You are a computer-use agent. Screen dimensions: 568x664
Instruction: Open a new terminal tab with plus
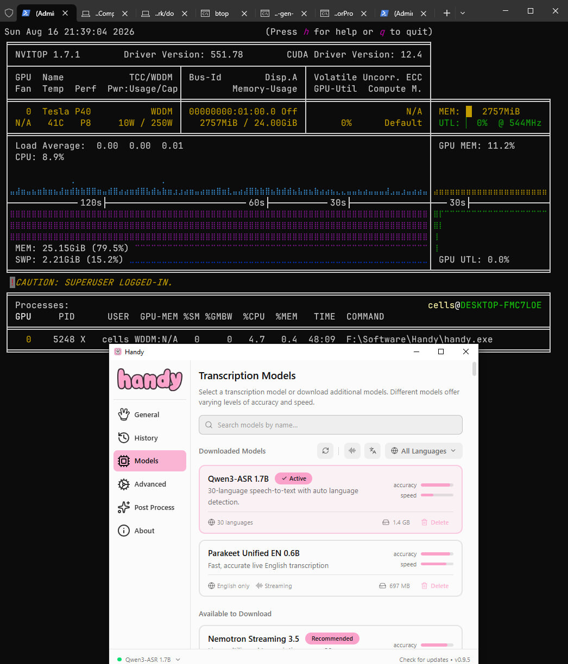(446, 12)
